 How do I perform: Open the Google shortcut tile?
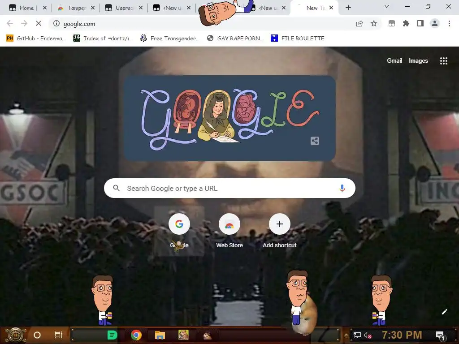(x=179, y=231)
